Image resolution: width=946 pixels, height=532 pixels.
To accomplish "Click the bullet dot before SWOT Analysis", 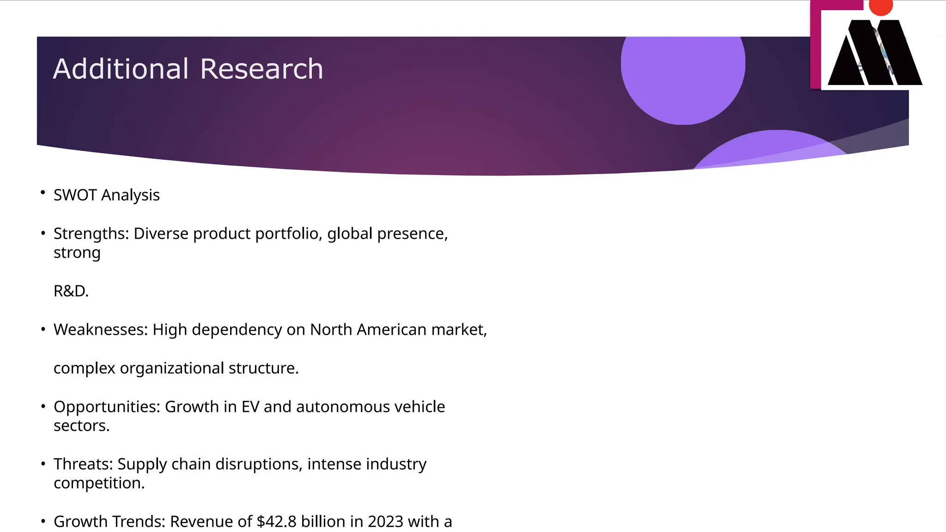I will (43, 192).
